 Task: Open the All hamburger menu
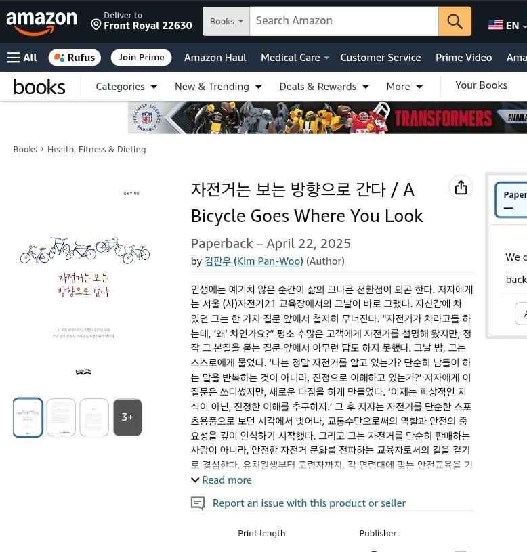tap(22, 58)
